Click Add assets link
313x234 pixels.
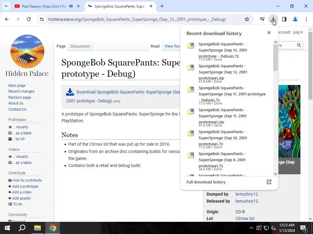[x=21, y=198]
